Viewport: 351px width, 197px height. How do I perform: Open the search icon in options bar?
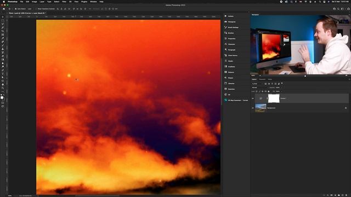click(x=338, y=9)
